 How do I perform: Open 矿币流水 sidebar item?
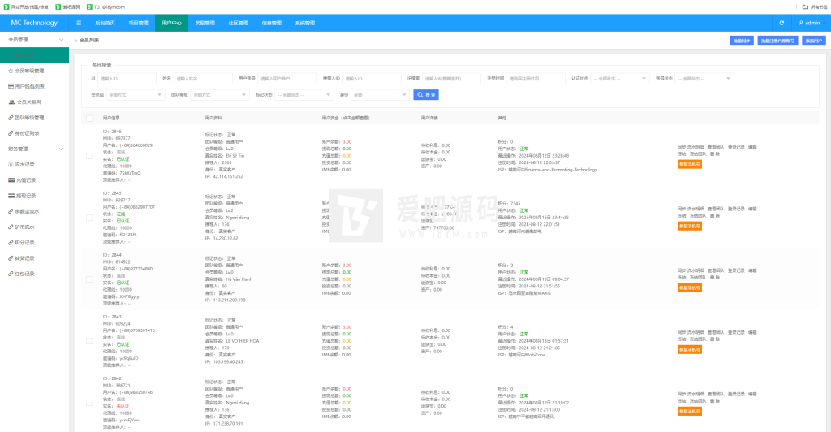(x=34, y=227)
